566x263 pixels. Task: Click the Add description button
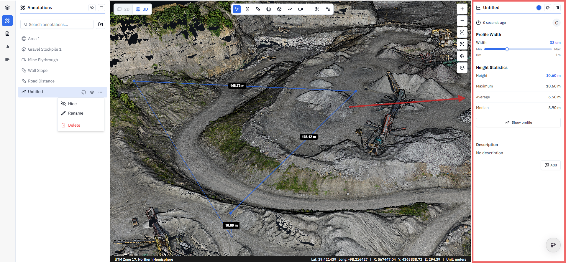pos(551,165)
